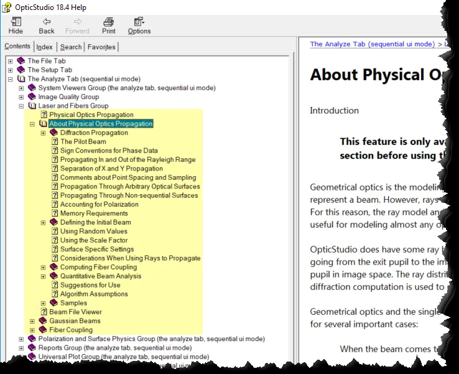Click book icon beside System Viewers Group
459x374 pixels.
(x=32, y=88)
